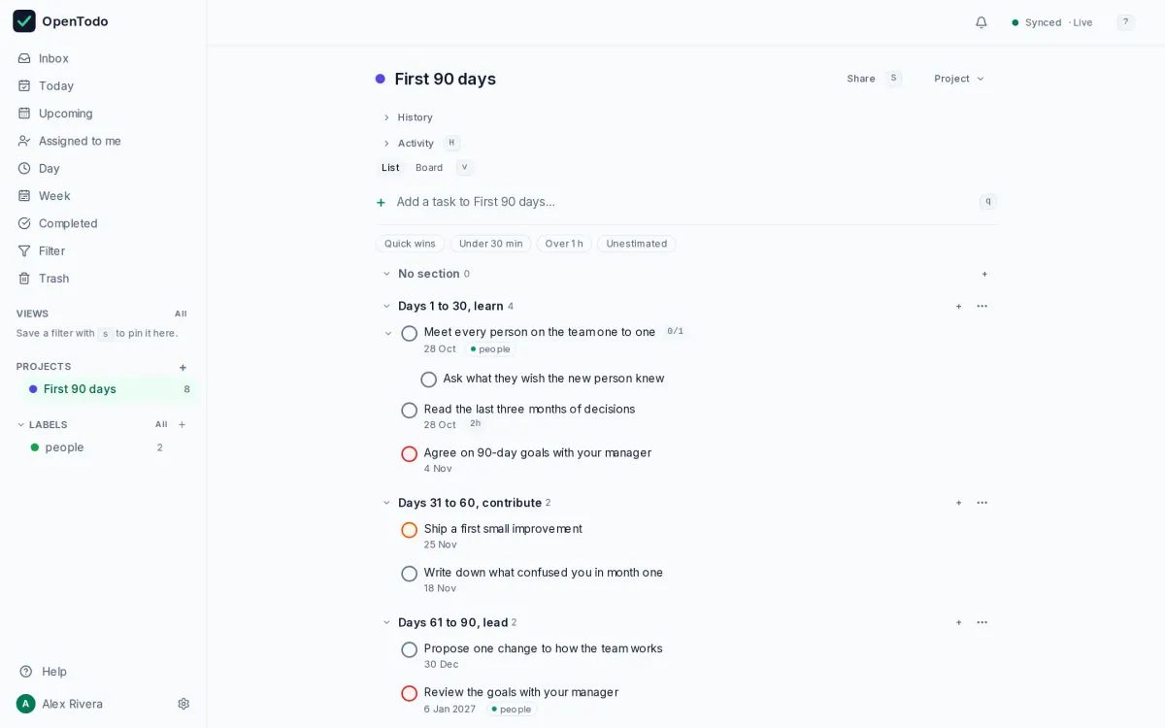Click people tag on 'Meet every person' task
The width and height of the screenshot is (1165, 728).
click(490, 349)
